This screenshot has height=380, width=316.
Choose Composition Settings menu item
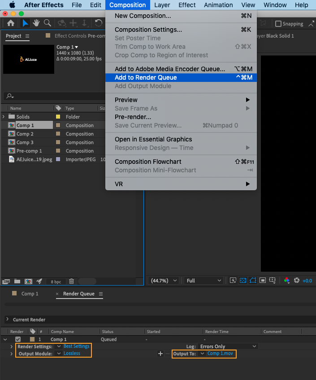pyautogui.click(x=181, y=30)
